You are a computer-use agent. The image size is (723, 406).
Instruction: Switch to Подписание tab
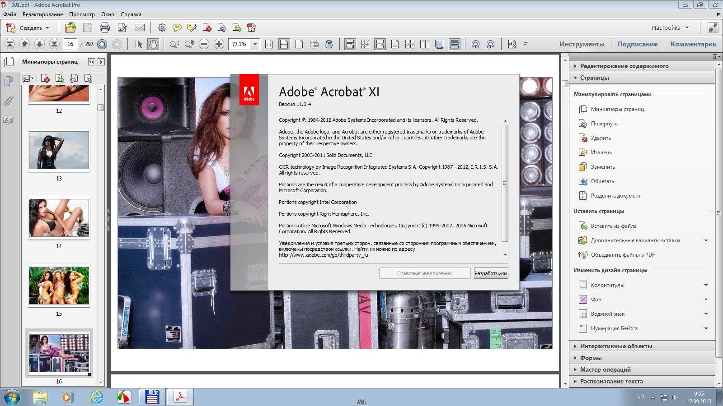coord(637,44)
